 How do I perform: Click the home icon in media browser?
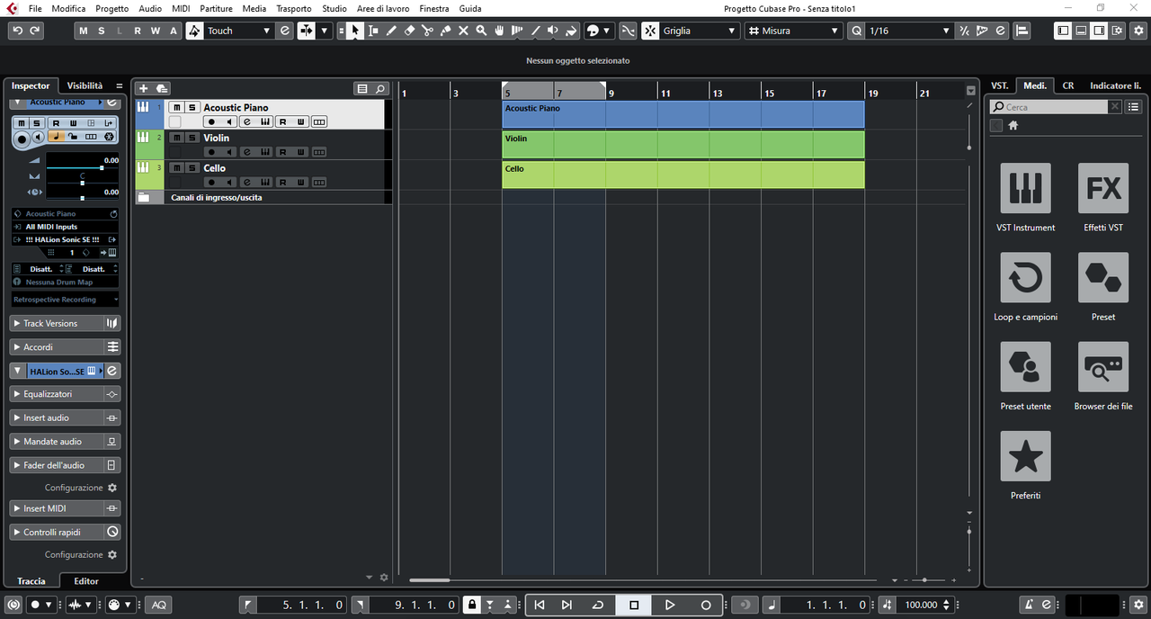pos(1013,125)
